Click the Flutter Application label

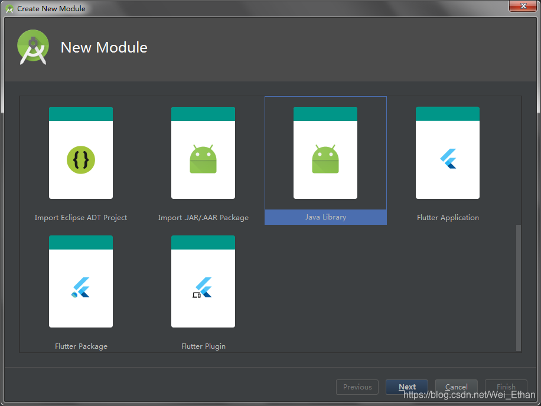pos(448,218)
